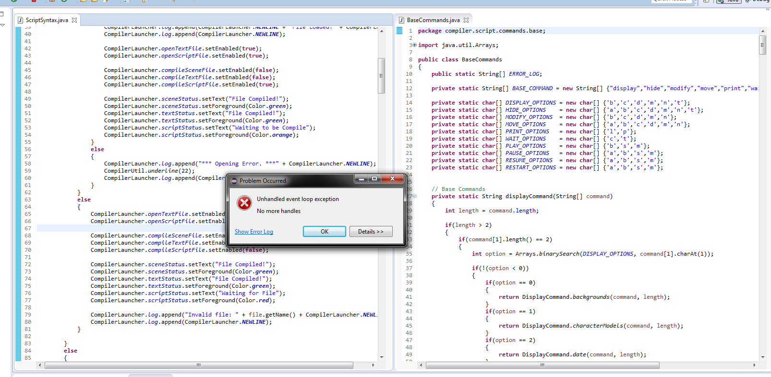The image size is (771, 377).
Task: Click the vertical scrollbar thumb in BaseCommands.java
Action: click(x=762, y=46)
